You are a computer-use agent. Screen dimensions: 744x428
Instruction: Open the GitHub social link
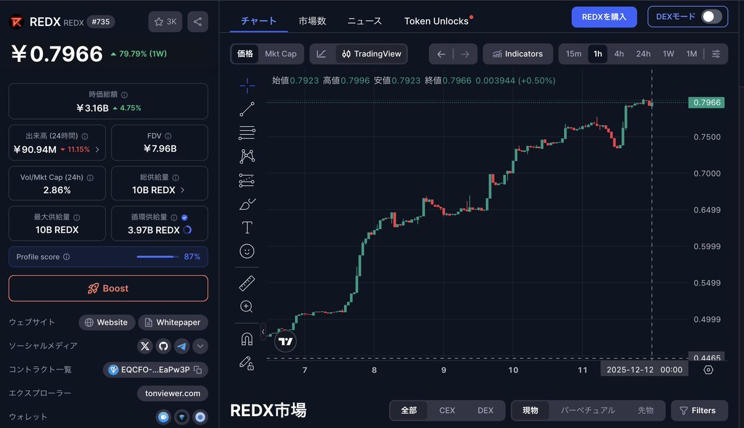click(x=164, y=346)
